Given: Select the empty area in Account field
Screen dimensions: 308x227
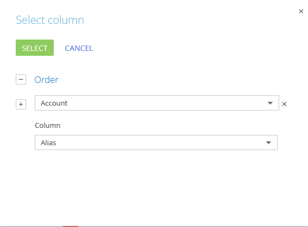Looking at the screenshot, I should (x=167, y=103).
